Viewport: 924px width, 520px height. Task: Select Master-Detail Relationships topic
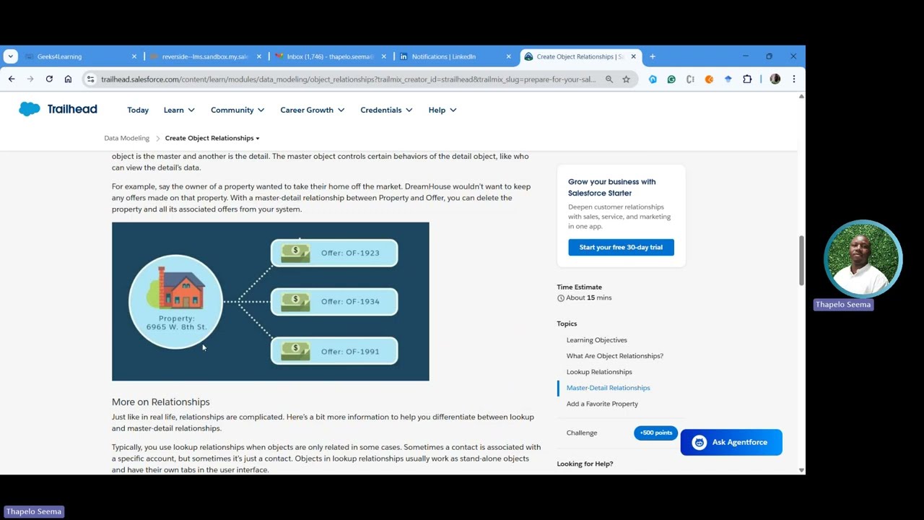coord(608,388)
